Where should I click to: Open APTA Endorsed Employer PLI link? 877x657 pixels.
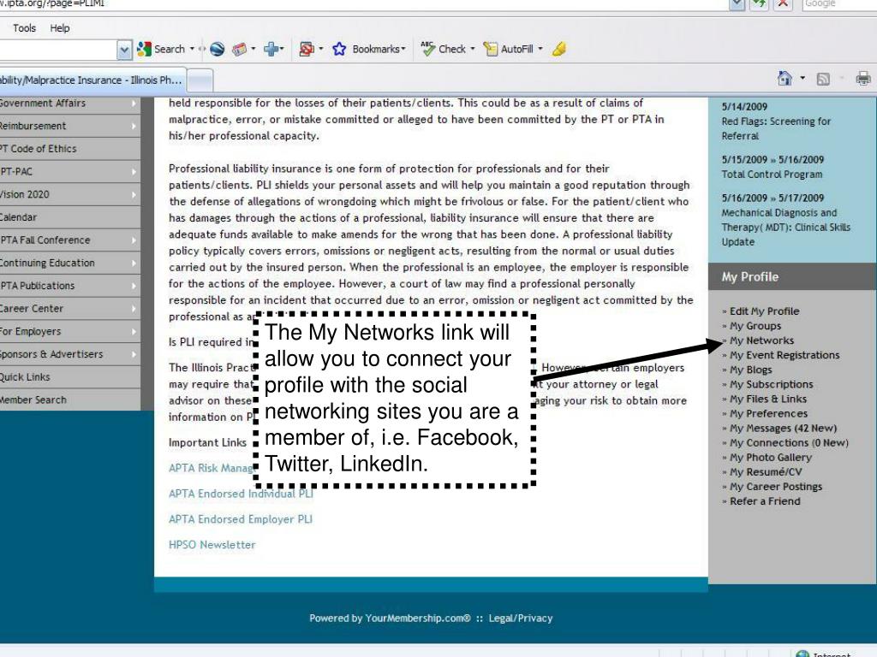point(241,519)
